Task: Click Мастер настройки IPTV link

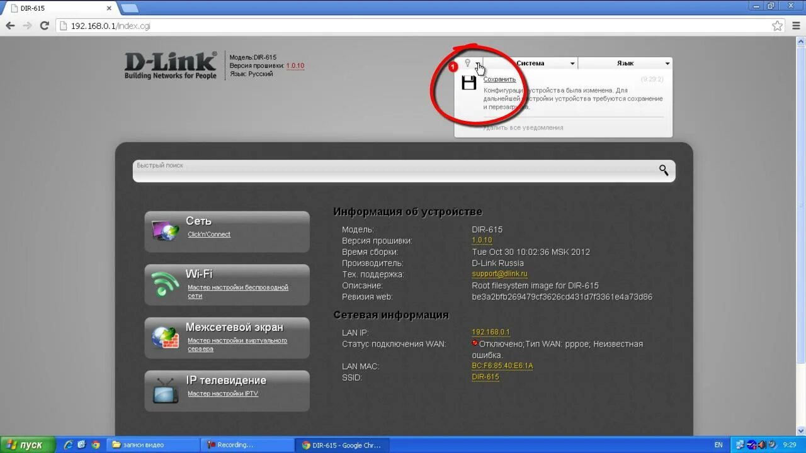Action: click(x=223, y=394)
